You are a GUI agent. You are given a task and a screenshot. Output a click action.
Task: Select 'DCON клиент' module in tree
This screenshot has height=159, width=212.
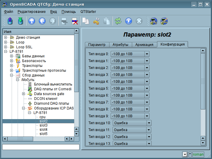tap(45, 98)
